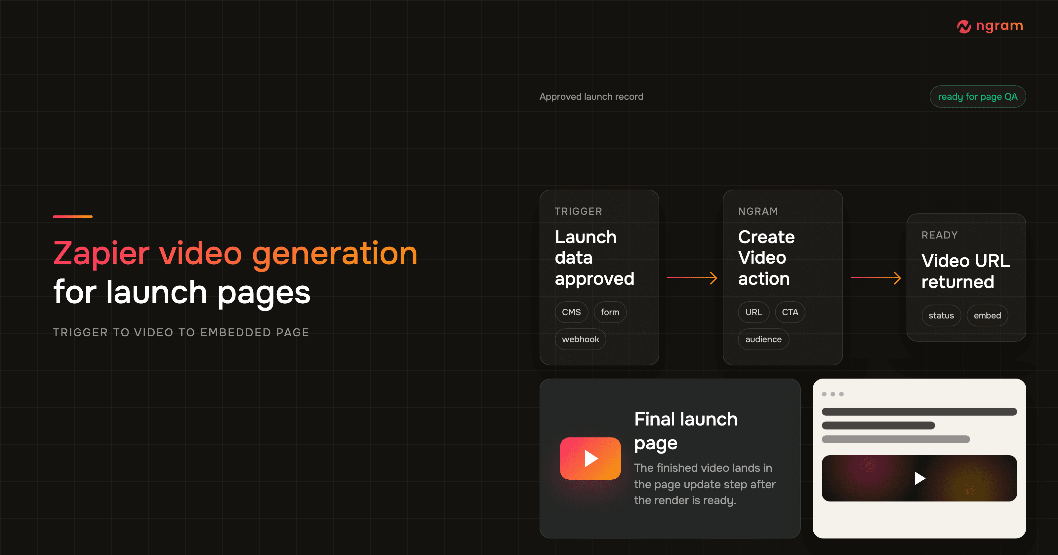
Task: Click the NGRAM card label
Action: [x=758, y=211]
